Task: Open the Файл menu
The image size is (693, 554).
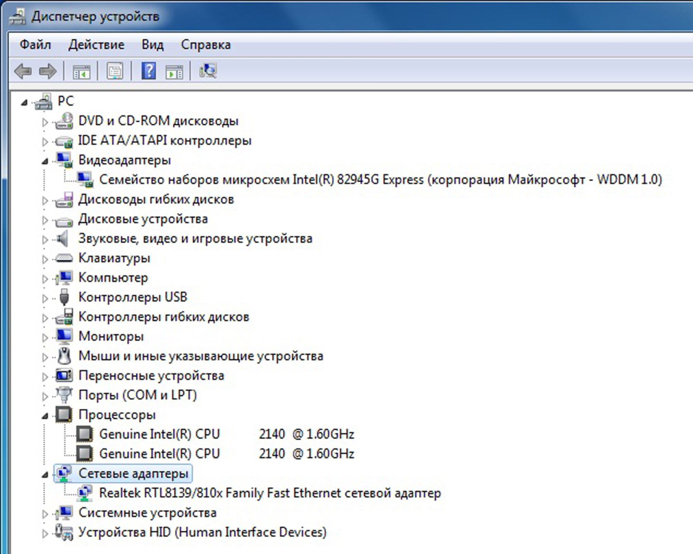Action: click(x=35, y=45)
